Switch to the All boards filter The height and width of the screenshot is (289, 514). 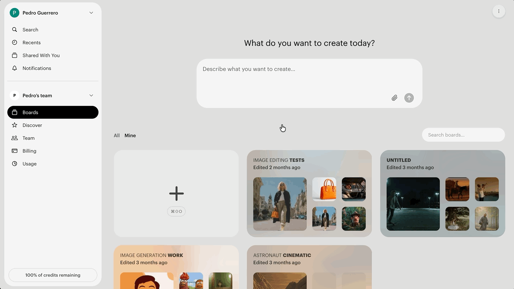point(117,136)
